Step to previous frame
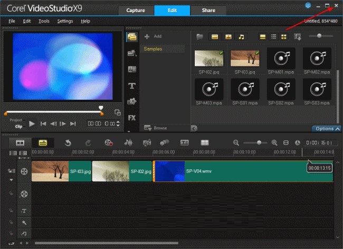Image resolution: width=343 pixels, height=249 pixels. tap(53, 124)
